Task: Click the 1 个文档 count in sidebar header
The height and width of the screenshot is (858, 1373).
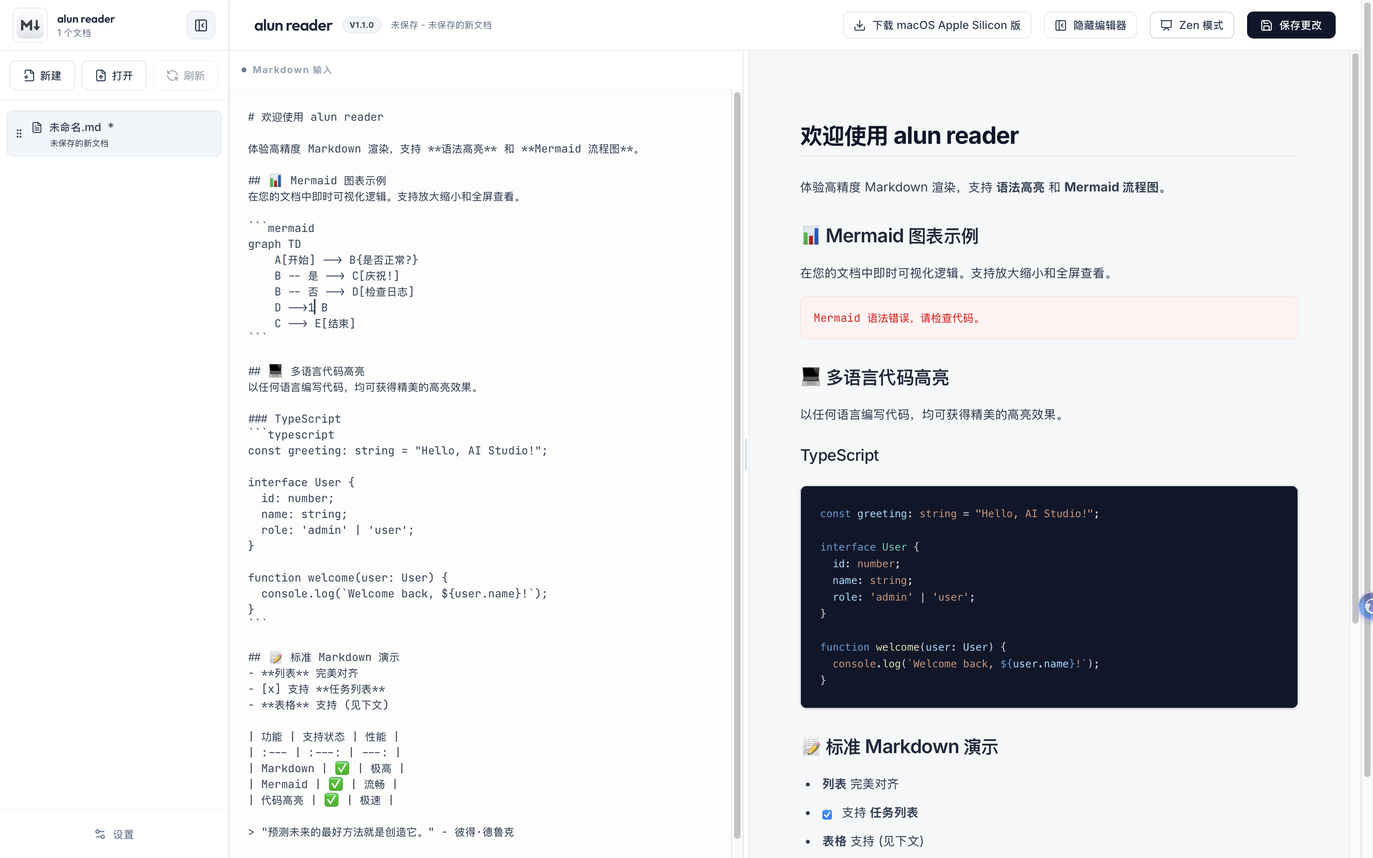Action: click(x=74, y=33)
